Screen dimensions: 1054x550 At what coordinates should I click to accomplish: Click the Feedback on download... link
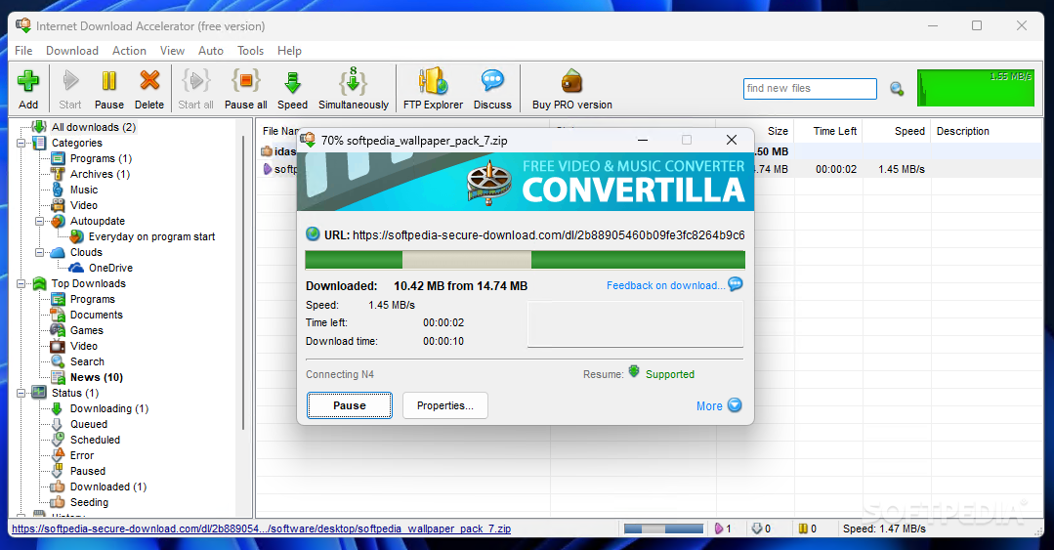[665, 285]
